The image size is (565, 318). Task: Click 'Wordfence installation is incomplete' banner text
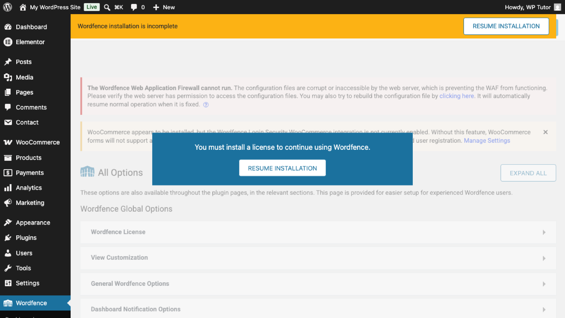click(x=127, y=26)
